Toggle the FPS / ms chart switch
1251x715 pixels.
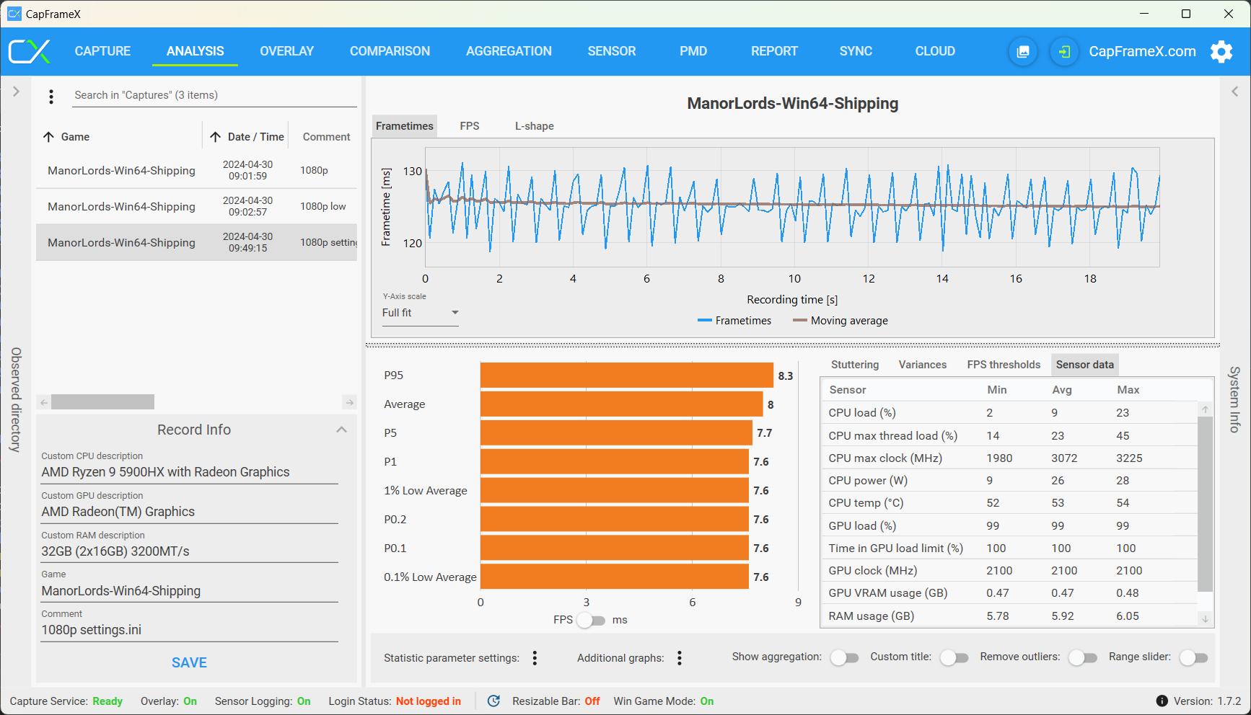pyautogui.click(x=591, y=620)
